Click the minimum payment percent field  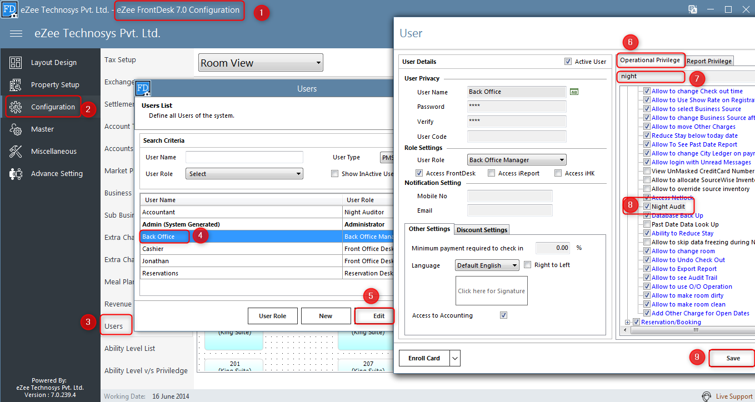point(553,248)
